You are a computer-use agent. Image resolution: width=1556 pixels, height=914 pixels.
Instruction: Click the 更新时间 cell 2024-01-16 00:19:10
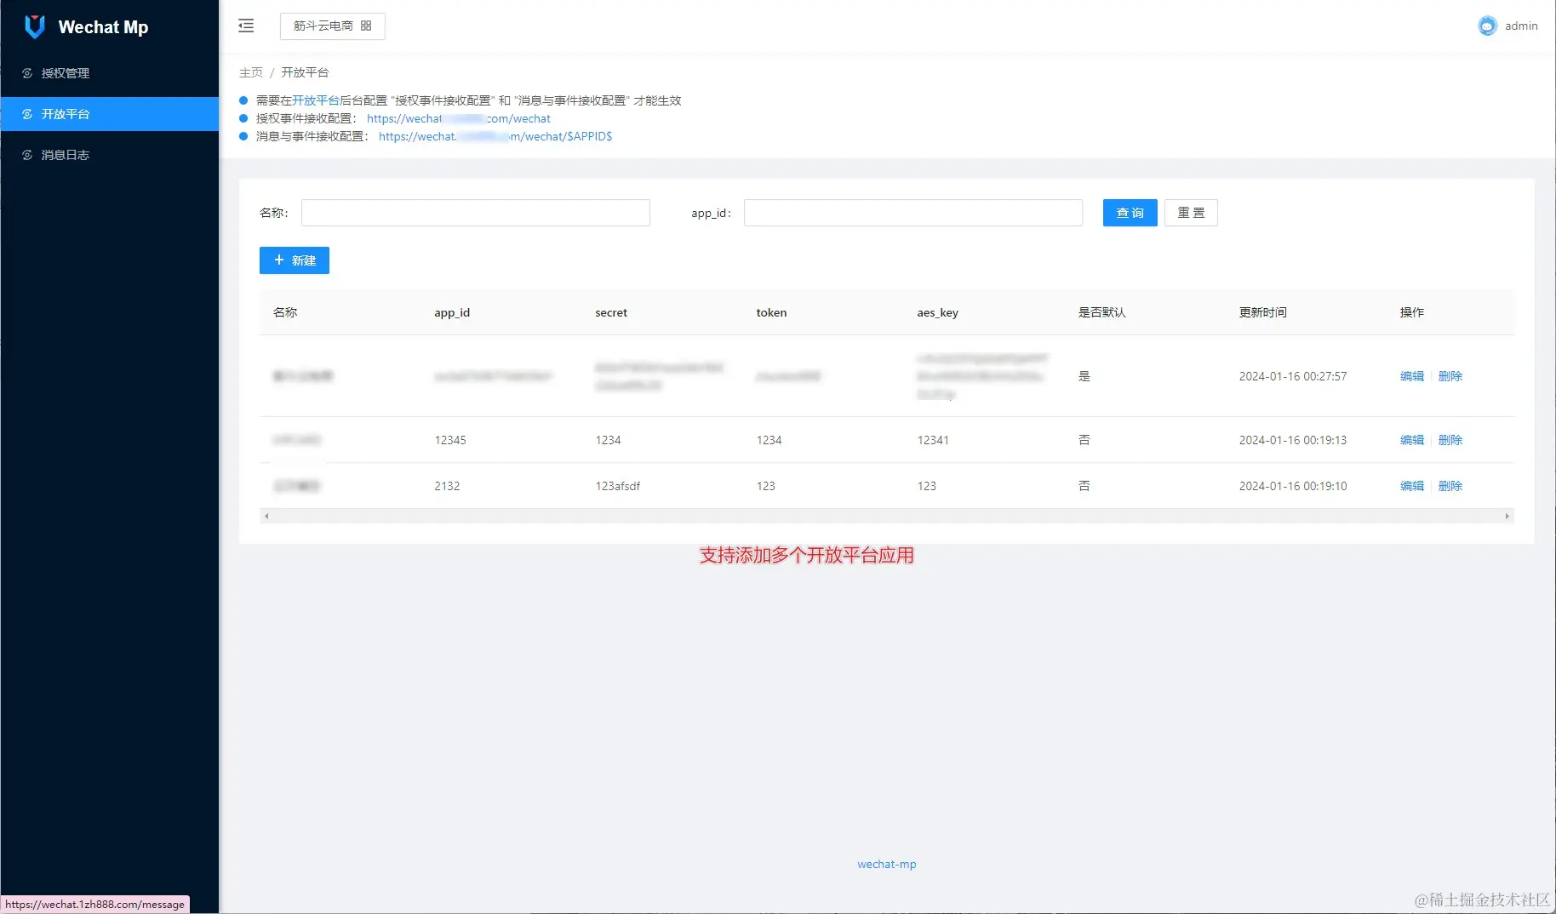click(x=1293, y=486)
